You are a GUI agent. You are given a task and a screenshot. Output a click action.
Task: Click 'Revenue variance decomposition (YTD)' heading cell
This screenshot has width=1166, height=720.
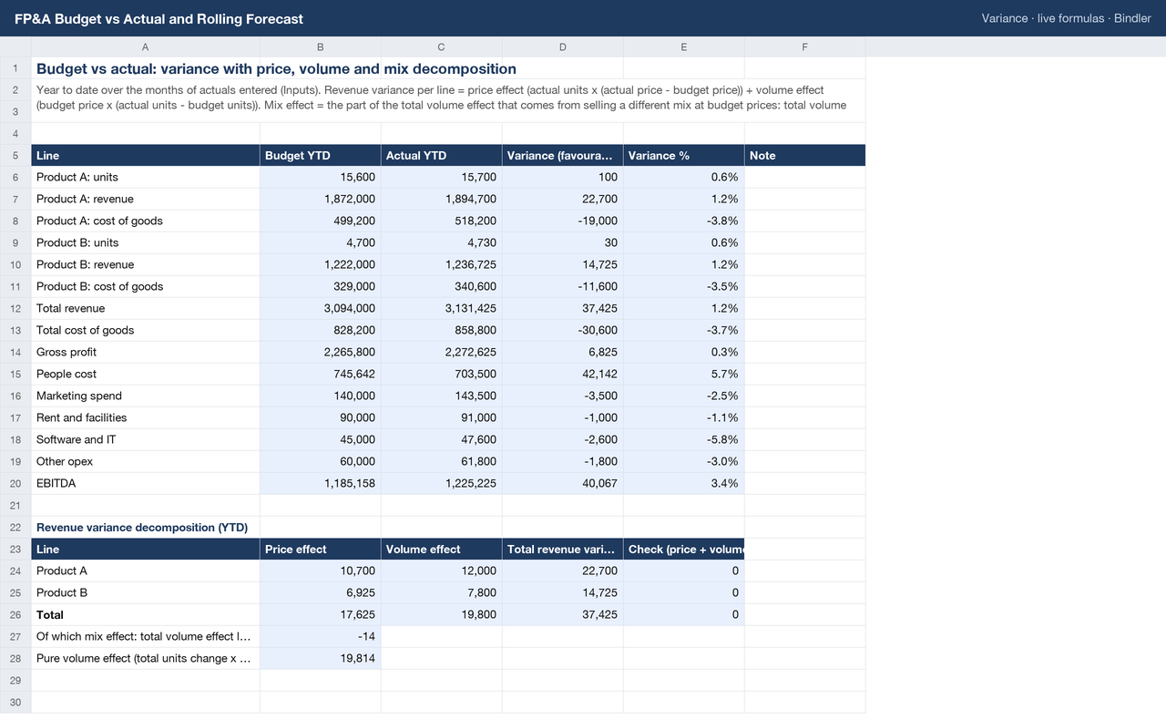pyautogui.click(x=146, y=527)
